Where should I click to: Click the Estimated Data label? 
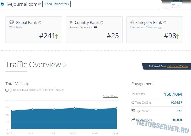(x=157, y=66)
